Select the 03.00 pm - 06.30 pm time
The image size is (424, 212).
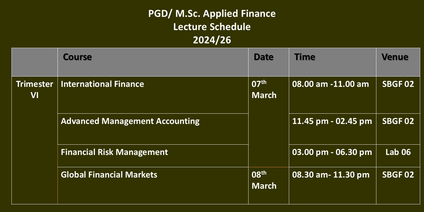coord(332,152)
